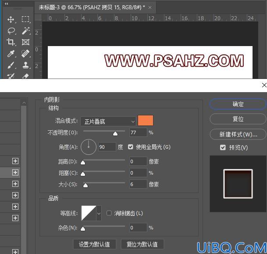Select the Lasso tool

coord(11,31)
